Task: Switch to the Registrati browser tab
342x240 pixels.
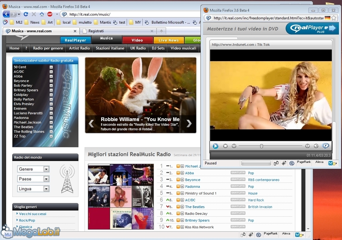Action: 118,31
